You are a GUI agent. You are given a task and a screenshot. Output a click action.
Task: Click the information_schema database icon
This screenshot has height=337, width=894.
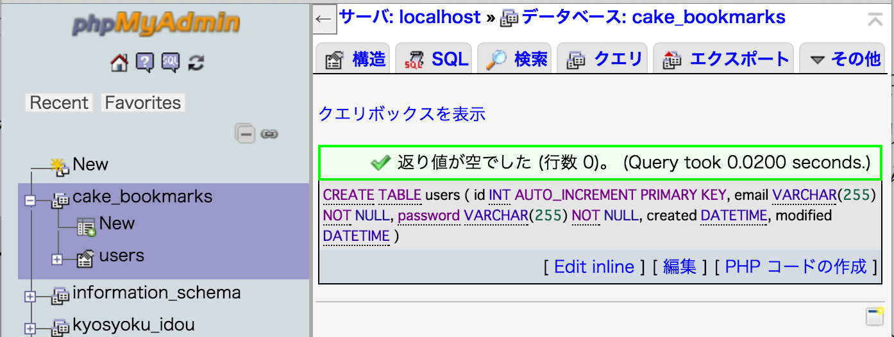[x=60, y=295]
